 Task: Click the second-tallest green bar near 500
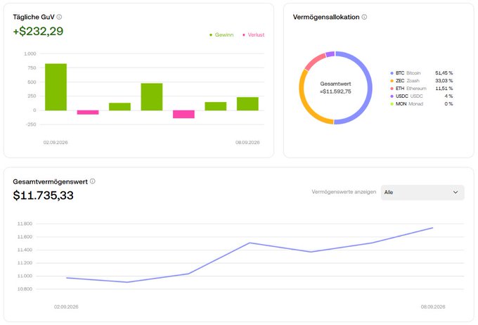click(152, 97)
